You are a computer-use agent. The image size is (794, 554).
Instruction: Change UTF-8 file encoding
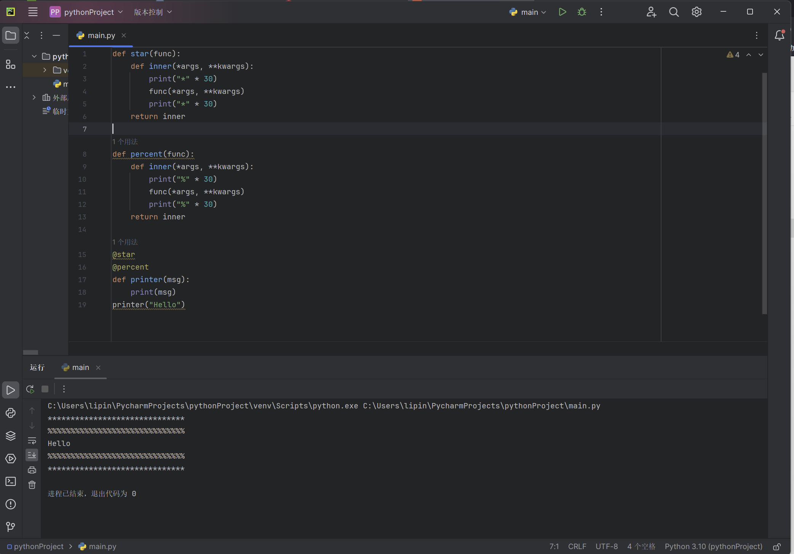(607, 546)
